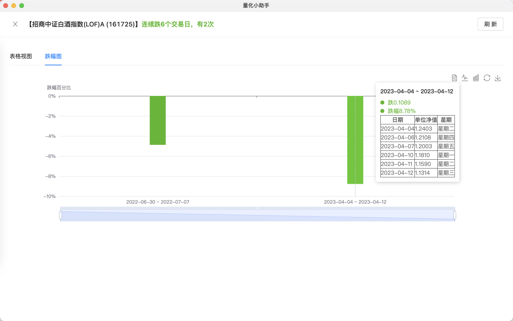Click the 刷新 button
This screenshot has width=513, height=321.
tap(491, 24)
